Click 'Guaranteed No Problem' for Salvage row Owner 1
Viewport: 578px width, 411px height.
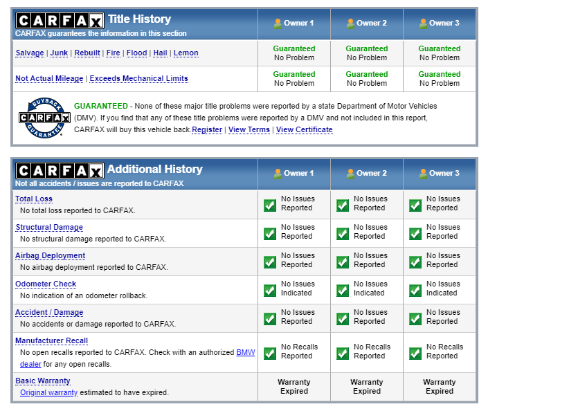(294, 53)
